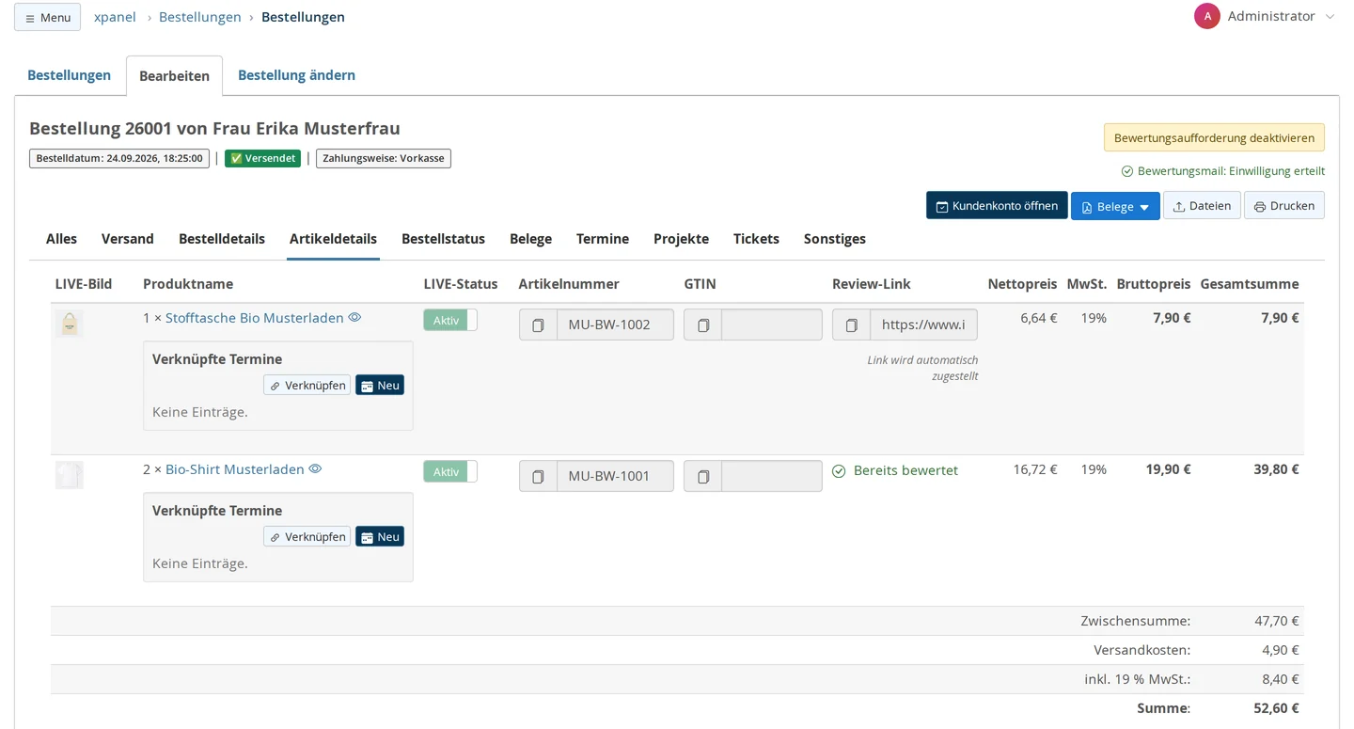Copy article number MU-BW-1001
The image size is (1354, 729).
(539, 476)
